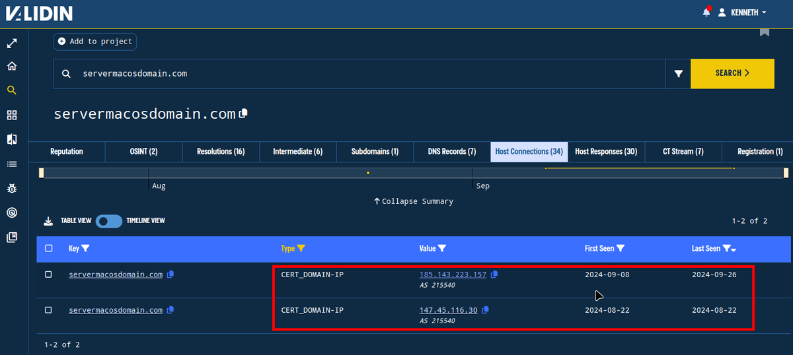Click the left timeline range handle
This screenshot has width=793, height=355.
[x=41, y=173]
